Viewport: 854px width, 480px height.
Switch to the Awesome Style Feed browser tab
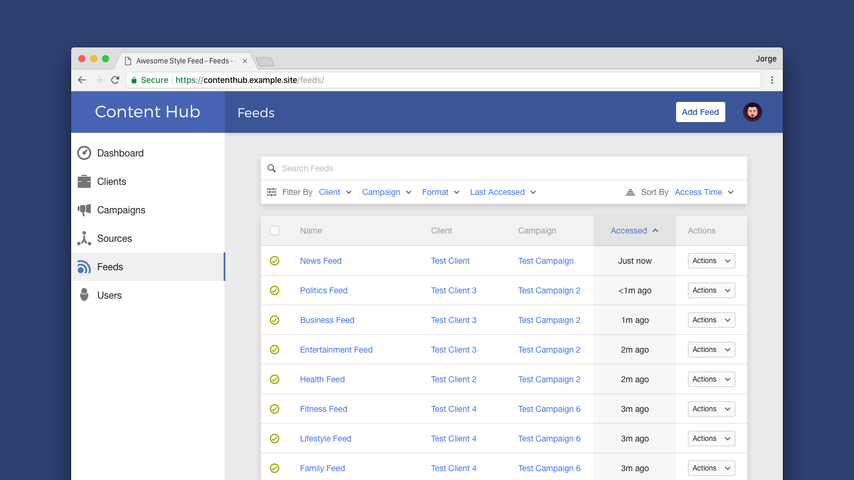182,61
